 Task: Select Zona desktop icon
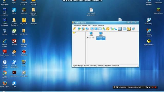point(14,84)
